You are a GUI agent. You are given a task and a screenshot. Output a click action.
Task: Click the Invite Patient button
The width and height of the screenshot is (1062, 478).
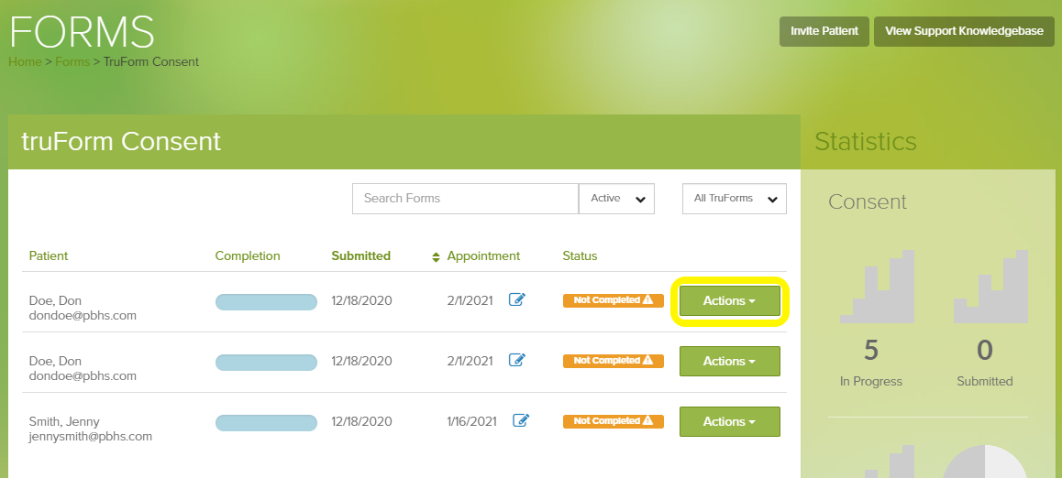824,31
